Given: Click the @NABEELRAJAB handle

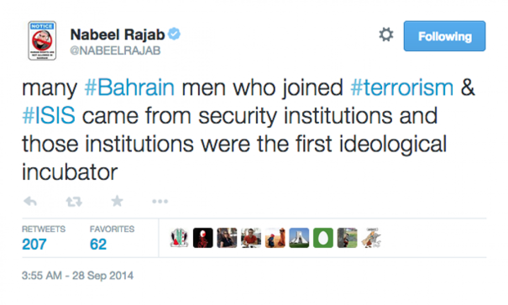Looking at the screenshot, I should (x=115, y=50).
